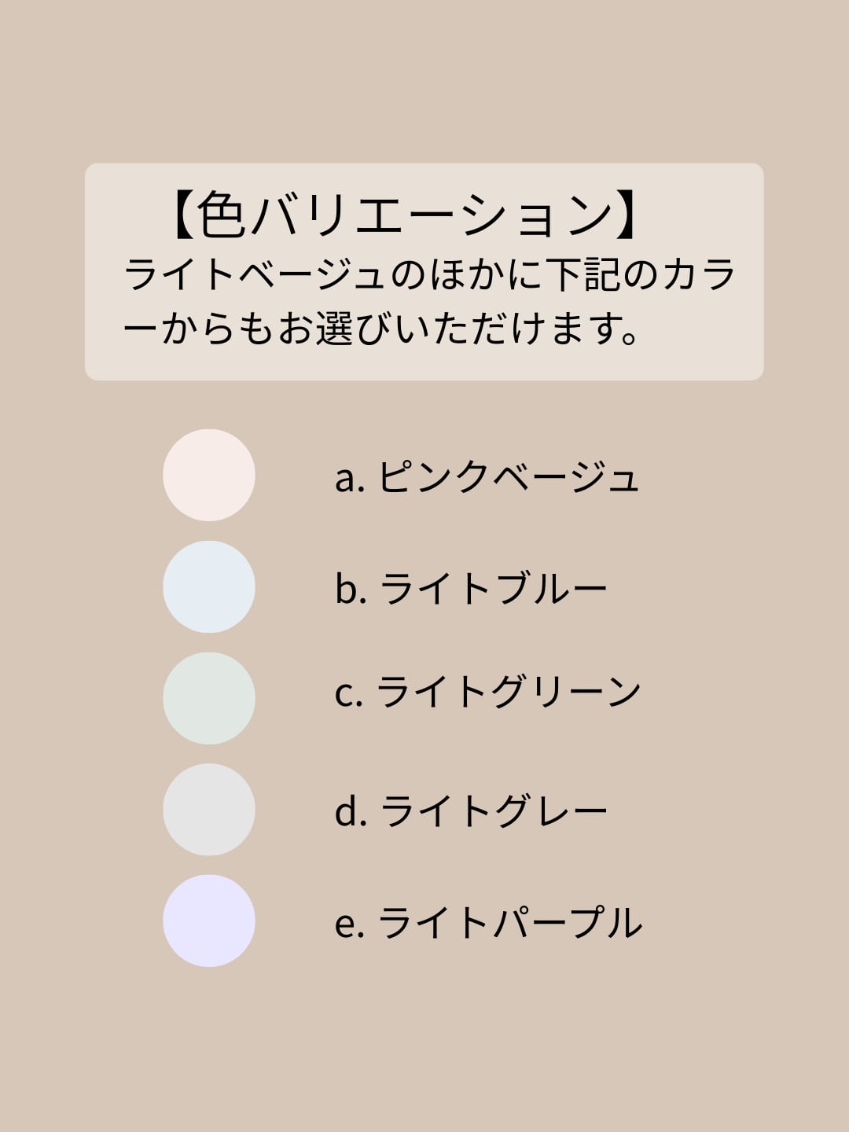
Task: Click the 'c. ライトグリーン' label
Action: click(x=487, y=693)
